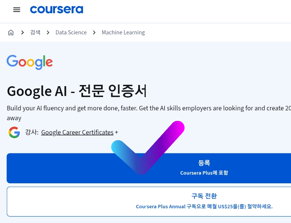Viewport: 291px width, 223px height.
Task: Open the 검색 breadcrumb link
Action: 35,33
